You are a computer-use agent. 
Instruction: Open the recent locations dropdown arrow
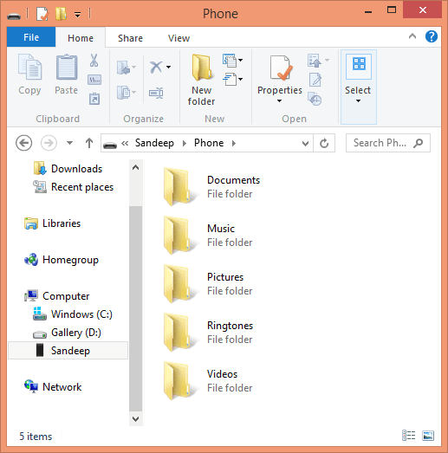[x=69, y=143]
